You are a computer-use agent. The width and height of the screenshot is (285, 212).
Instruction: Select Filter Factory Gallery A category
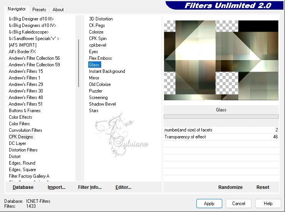click(29, 176)
